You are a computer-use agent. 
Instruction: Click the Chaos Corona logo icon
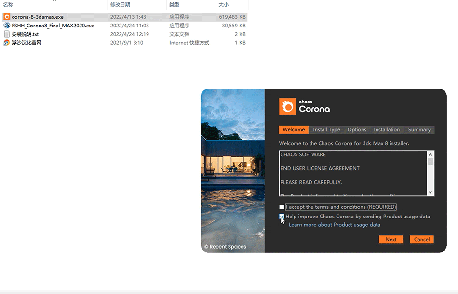pyautogui.click(x=287, y=106)
